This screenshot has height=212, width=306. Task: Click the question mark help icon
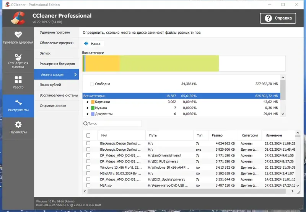(x=268, y=18)
